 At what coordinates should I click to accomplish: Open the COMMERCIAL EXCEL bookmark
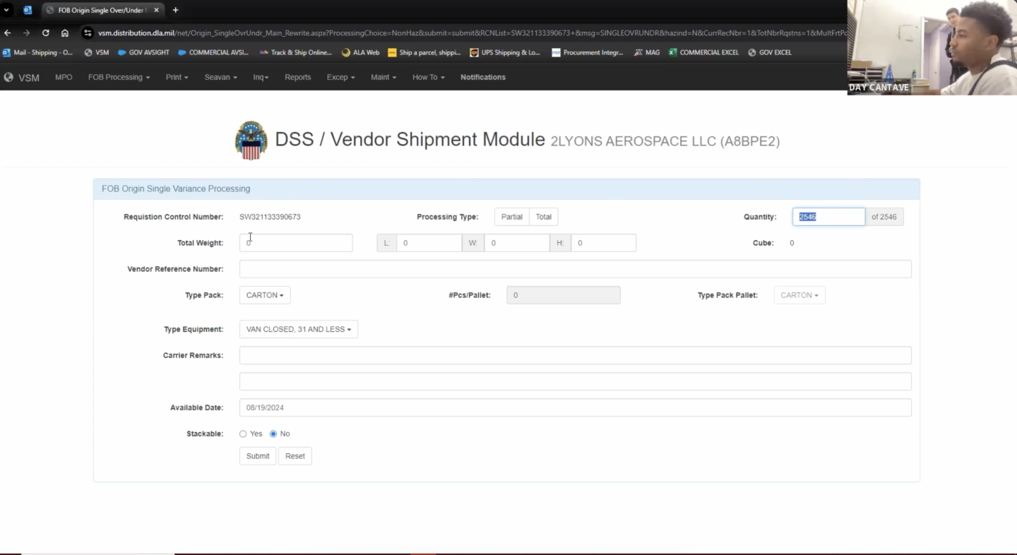(703, 52)
